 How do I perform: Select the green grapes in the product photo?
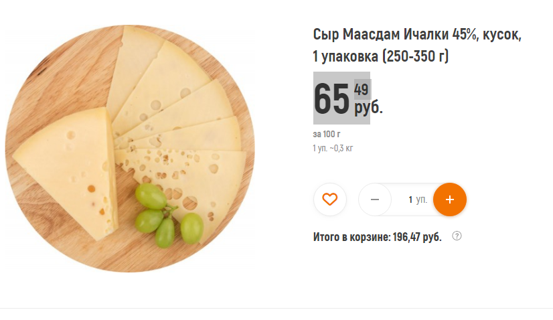tap(169, 216)
